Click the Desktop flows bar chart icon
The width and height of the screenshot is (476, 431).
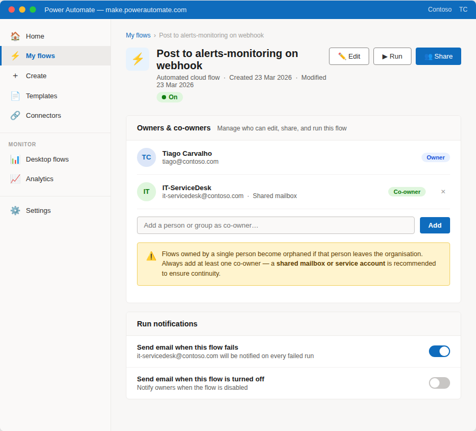tap(15, 160)
